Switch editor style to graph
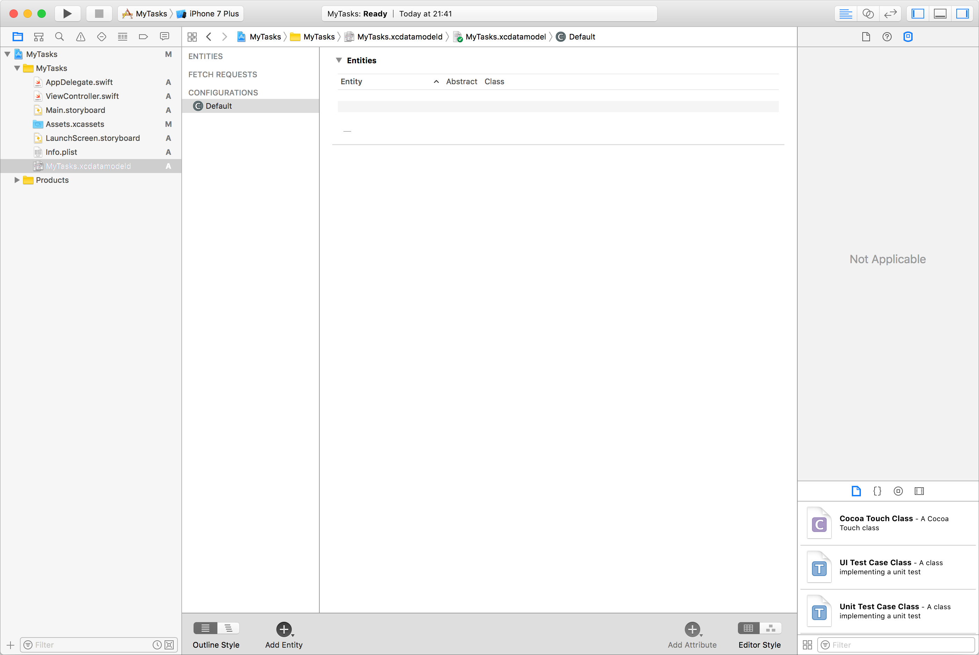 click(771, 628)
